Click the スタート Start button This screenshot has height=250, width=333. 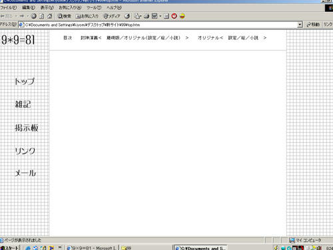[x=9, y=248]
